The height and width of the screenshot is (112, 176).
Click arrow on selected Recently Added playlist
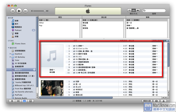(x=34, y=70)
